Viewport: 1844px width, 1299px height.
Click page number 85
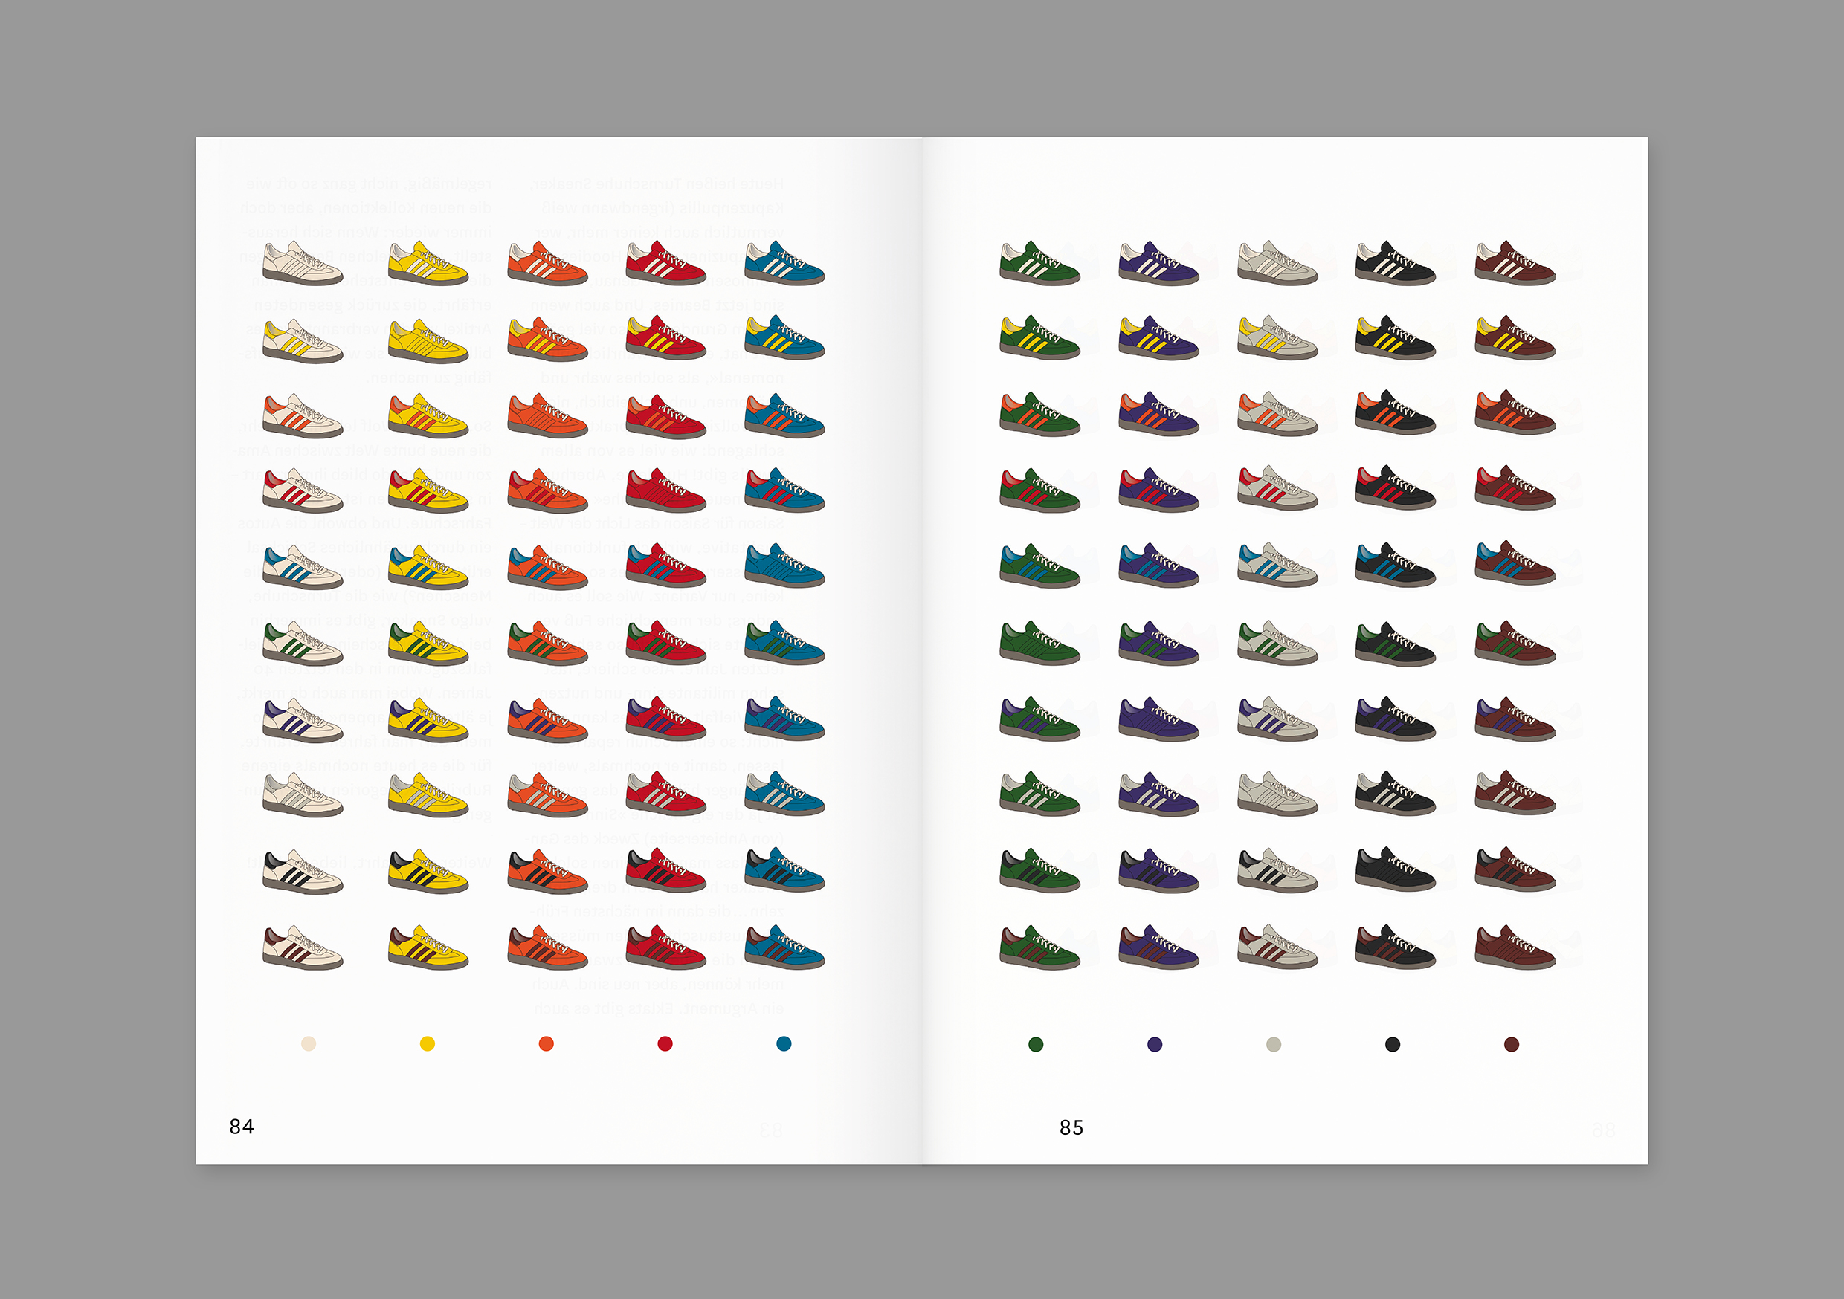[1071, 1128]
